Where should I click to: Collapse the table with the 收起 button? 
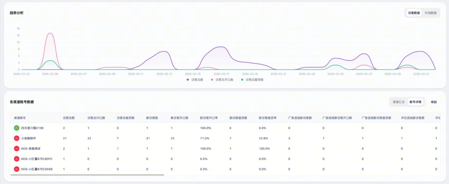pyautogui.click(x=434, y=102)
